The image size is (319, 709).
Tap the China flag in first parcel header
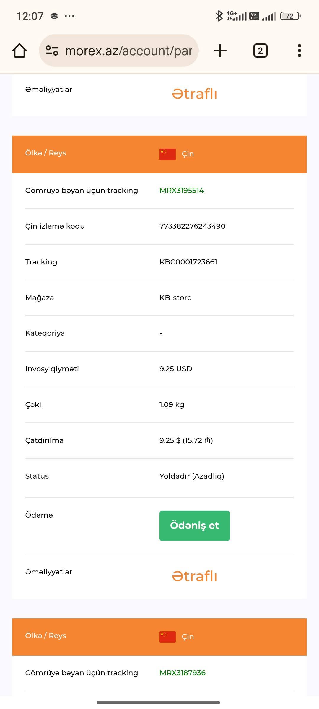pyautogui.click(x=167, y=154)
